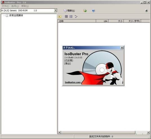The width and height of the screenshot is (151, 139).
Task: Click the folder up-level icon
Action: pyautogui.click(x=60, y=17)
